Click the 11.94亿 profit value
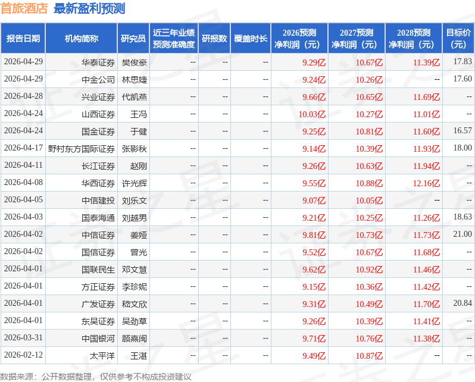This screenshot has height=382, width=475. tap(427, 166)
